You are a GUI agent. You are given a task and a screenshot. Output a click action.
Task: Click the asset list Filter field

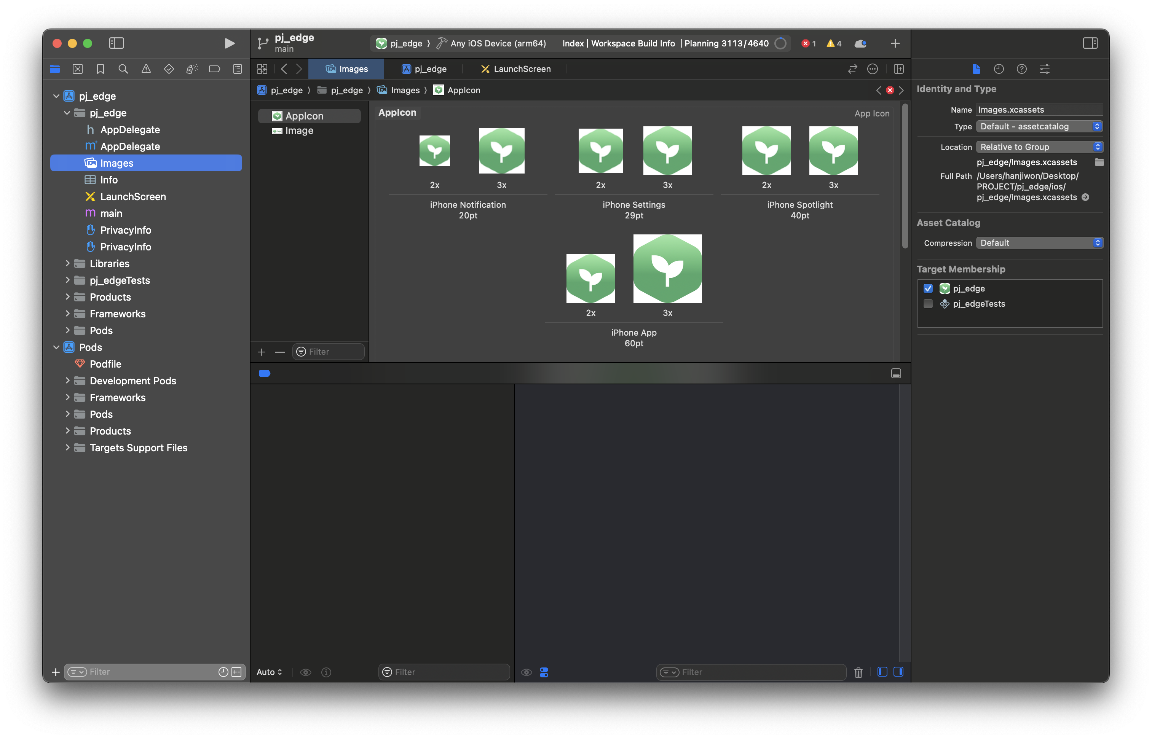click(334, 352)
